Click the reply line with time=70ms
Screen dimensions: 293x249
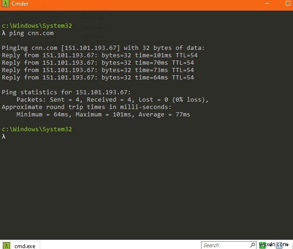[98, 63]
